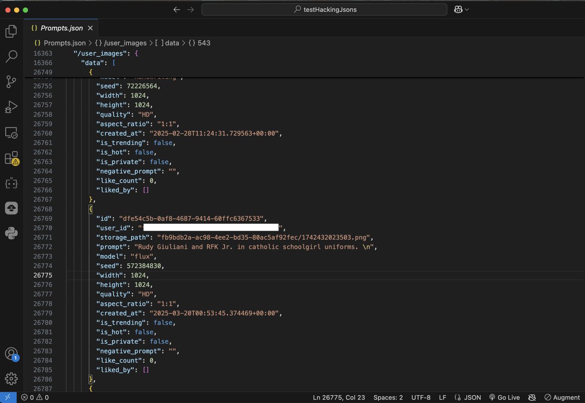
Task: Click the redacted user_id value
Action: [211, 227]
